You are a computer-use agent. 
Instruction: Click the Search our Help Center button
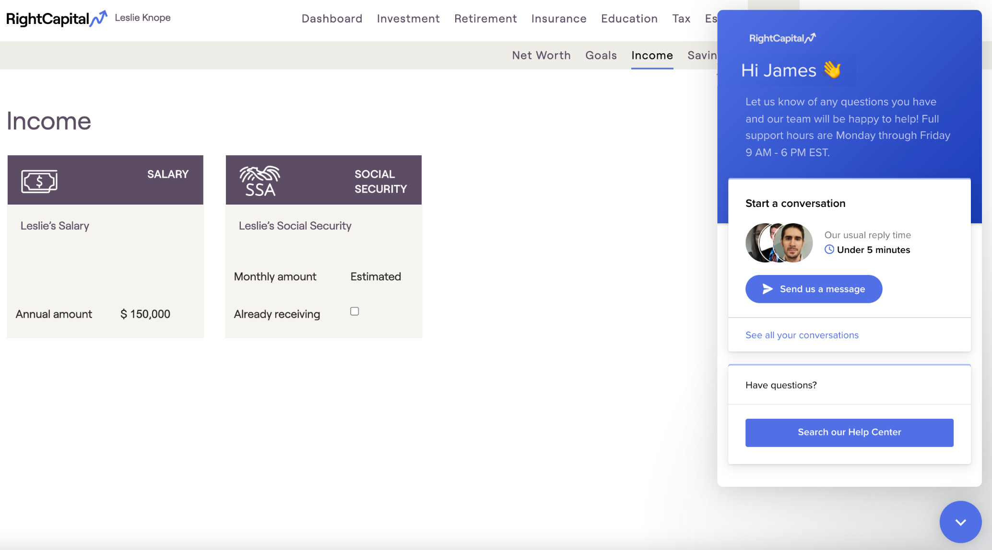(849, 432)
